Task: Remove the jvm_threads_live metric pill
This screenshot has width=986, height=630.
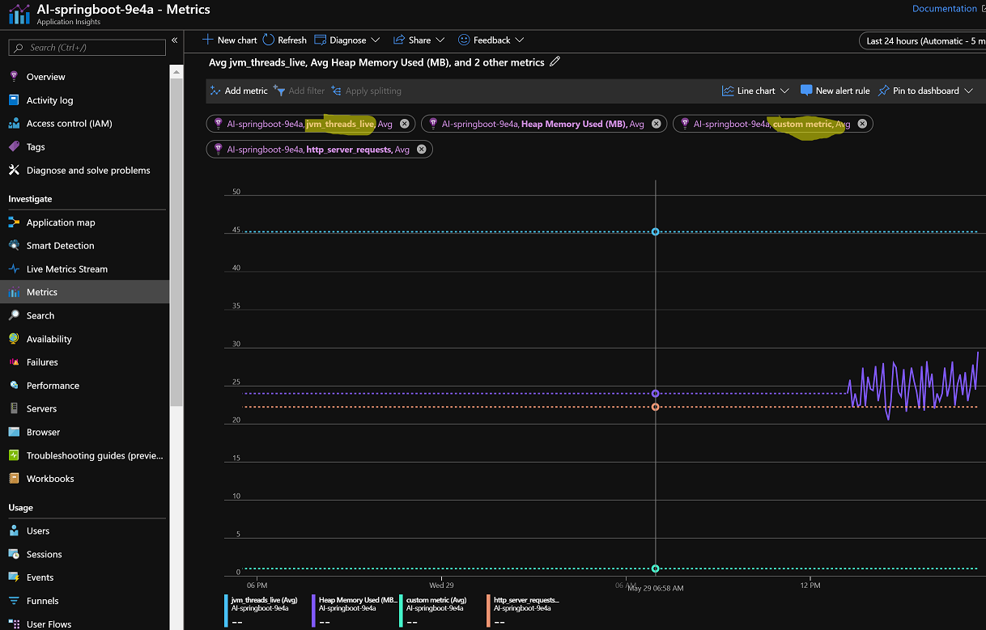Action: [404, 124]
